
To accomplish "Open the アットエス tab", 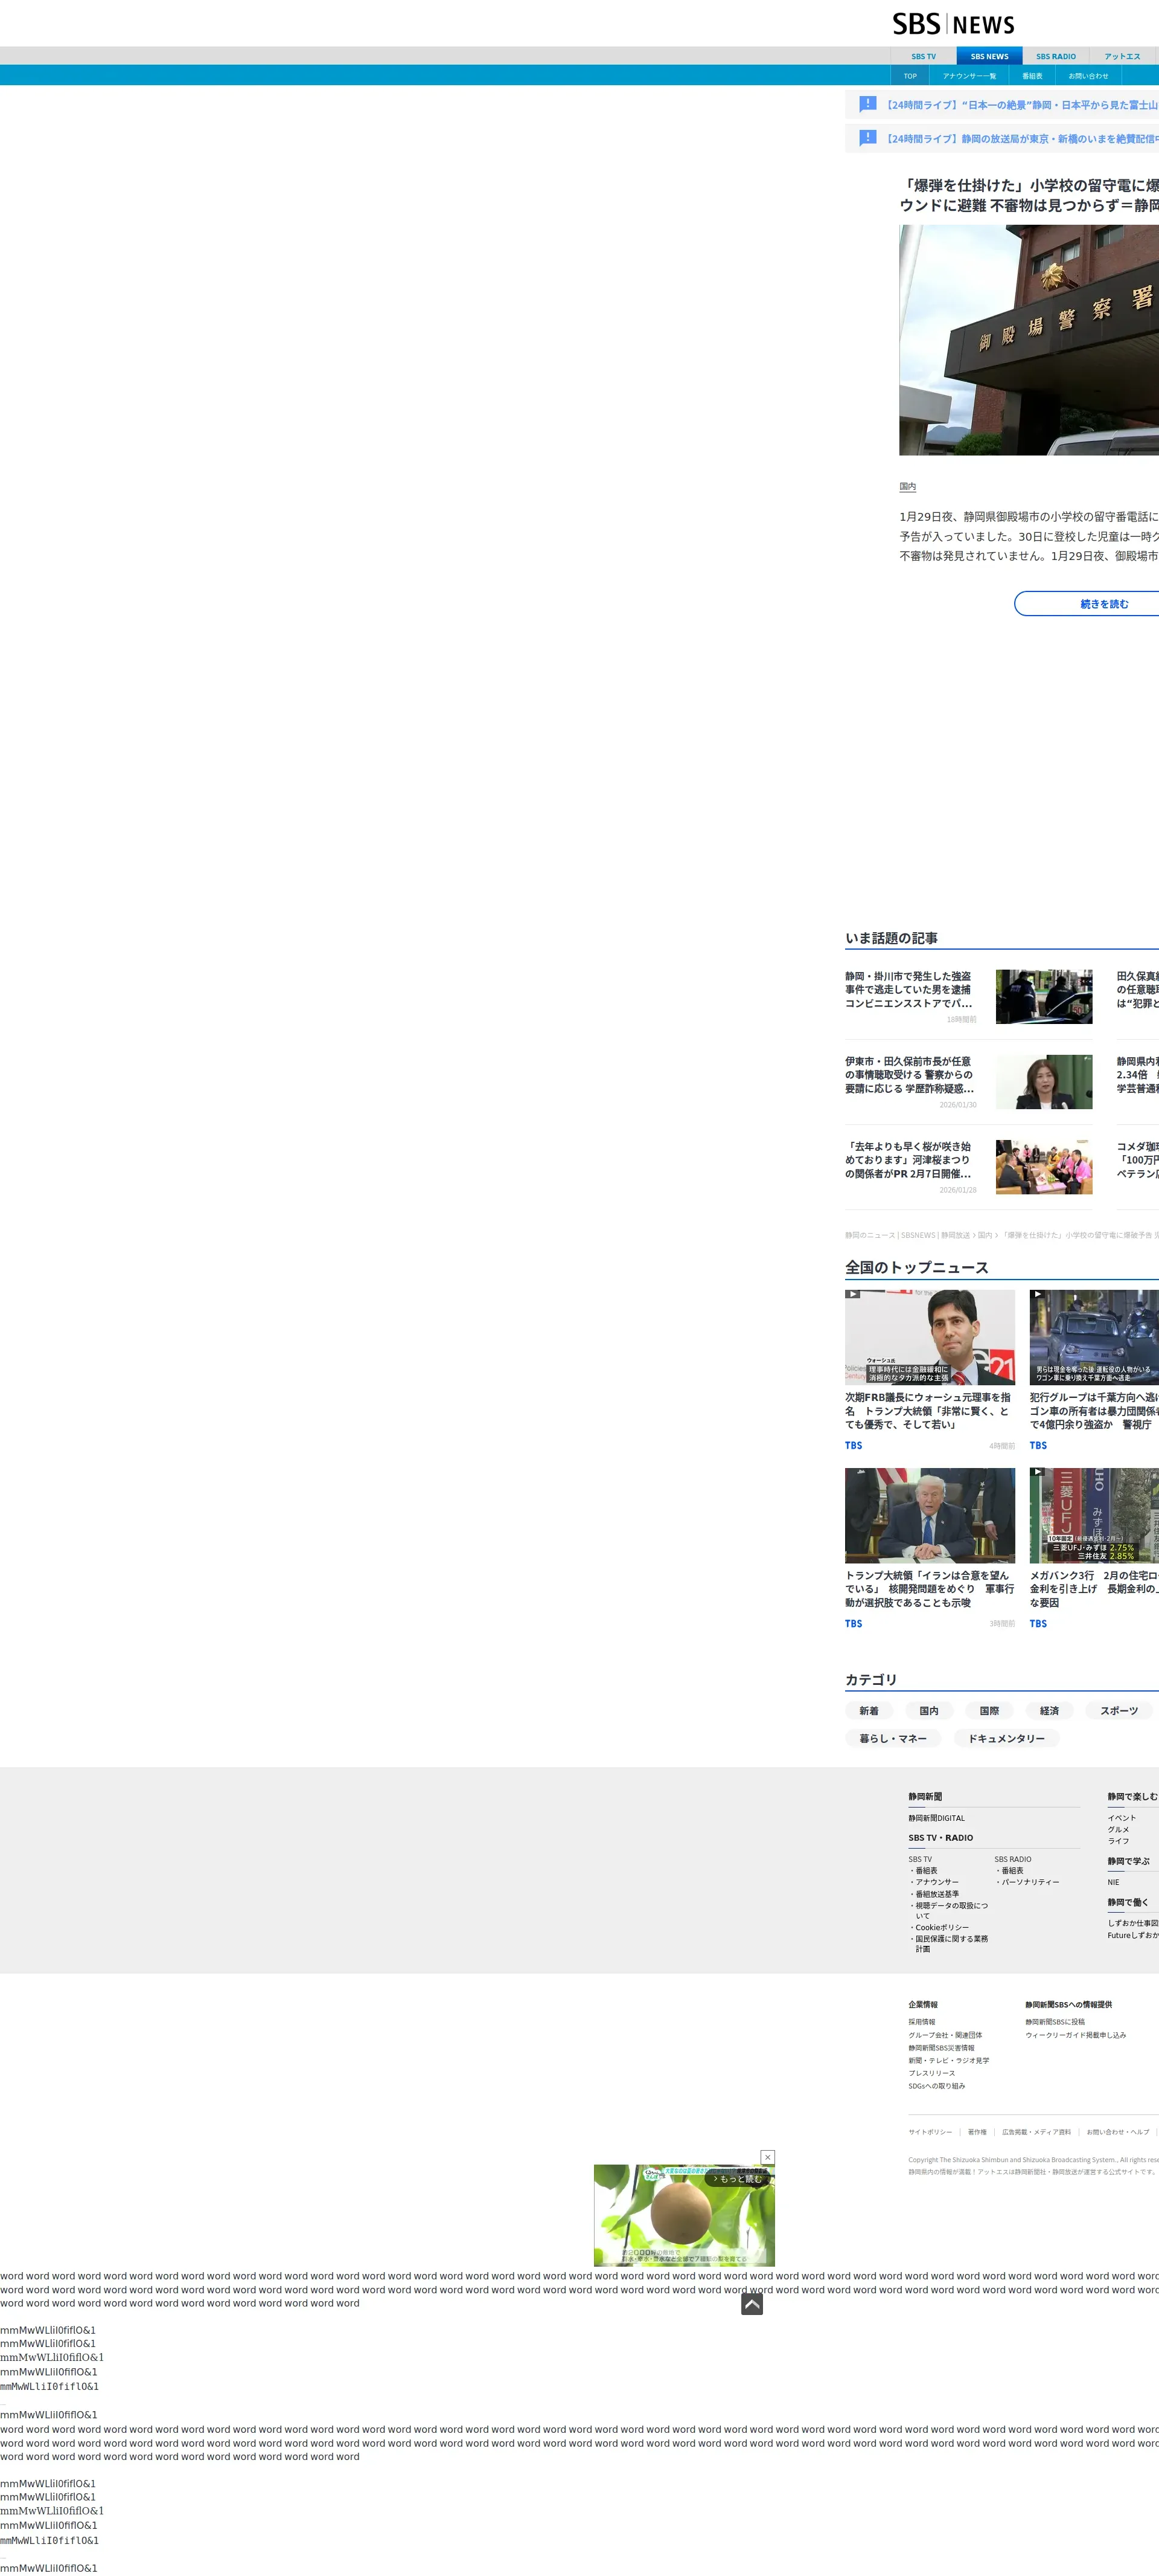I will coord(1122,57).
